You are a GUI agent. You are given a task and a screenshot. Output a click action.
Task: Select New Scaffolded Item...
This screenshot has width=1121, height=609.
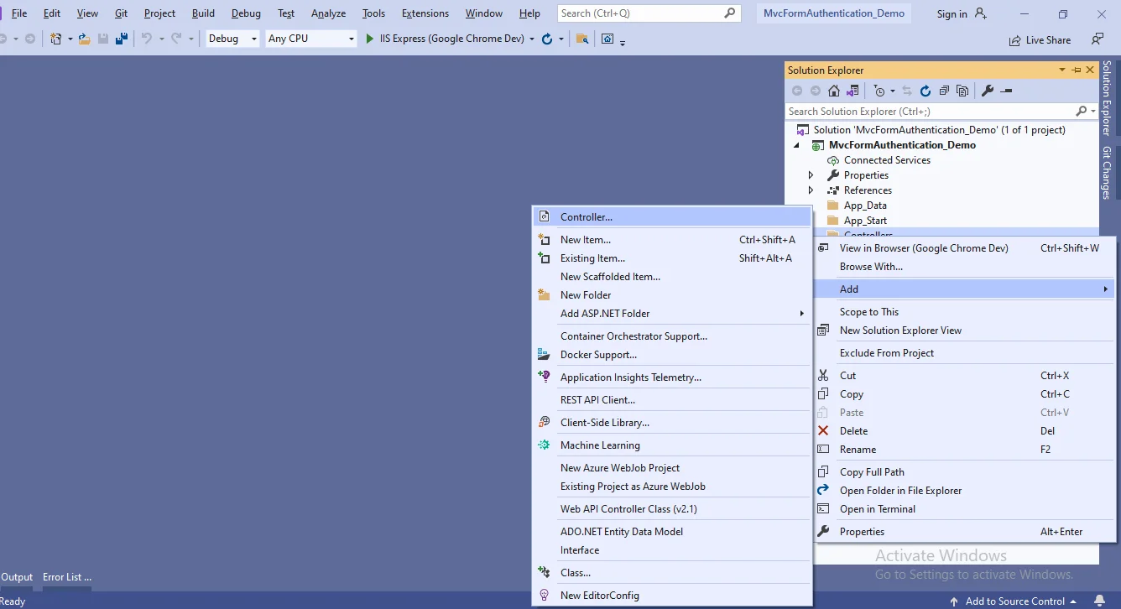(672, 277)
